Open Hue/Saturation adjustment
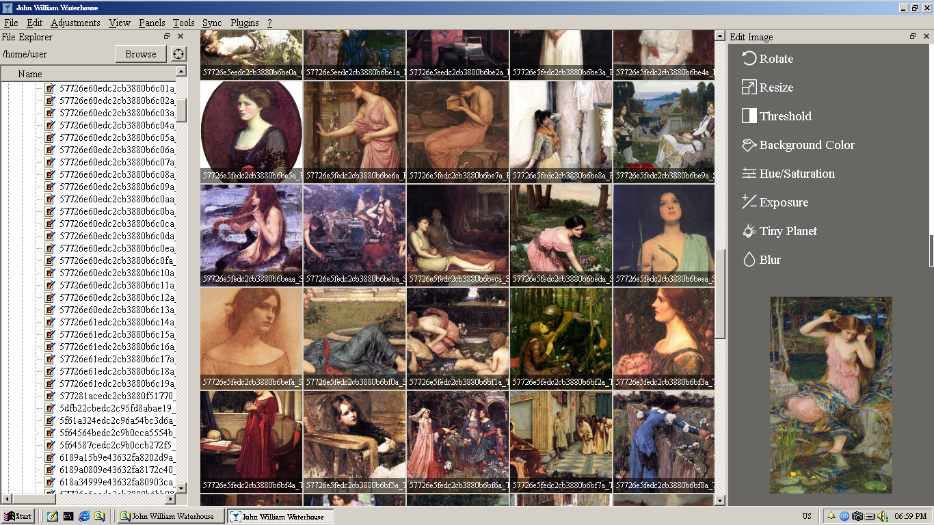Image resolution: width=934 pixels, height=525 pixels. pos(788,174)
